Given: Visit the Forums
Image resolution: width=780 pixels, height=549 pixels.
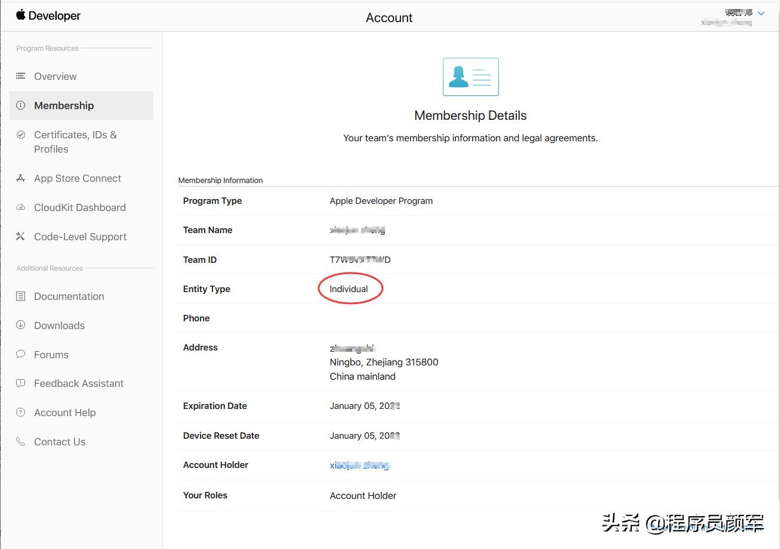Looking at the screenshot, I should click(x=51, y=355).
